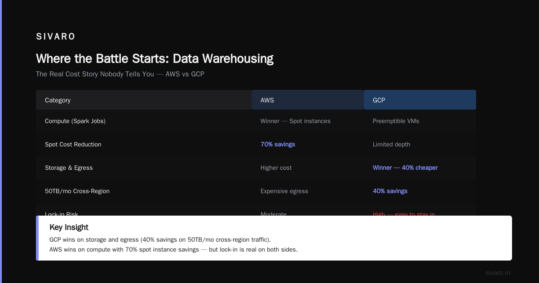
Task: Click the AWS column header
Action: coord(308,100)
